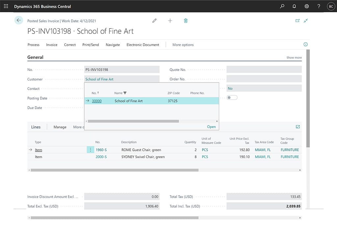Select the ROME Guest Chair, green description
Image resolution: width=337 pixels, height=238 pixels.
[x=141, y=150]
